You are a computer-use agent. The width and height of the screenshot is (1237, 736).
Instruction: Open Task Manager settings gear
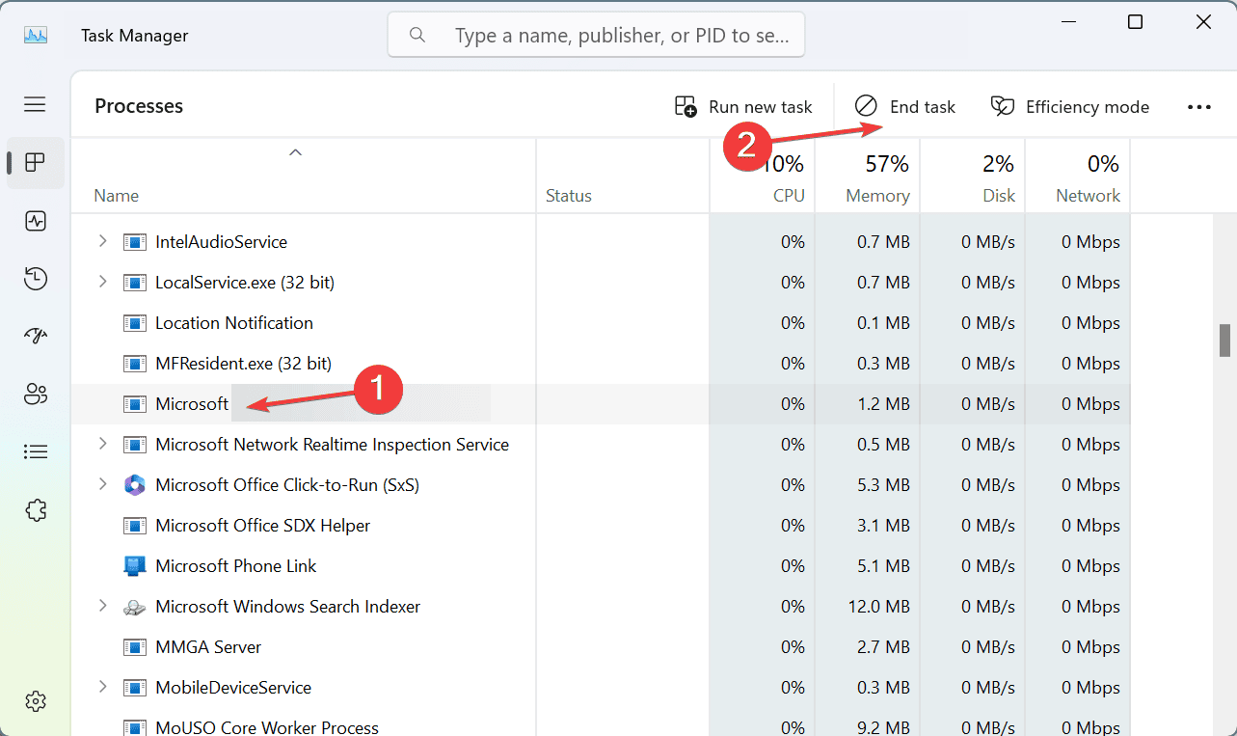(x=36, y=701)
